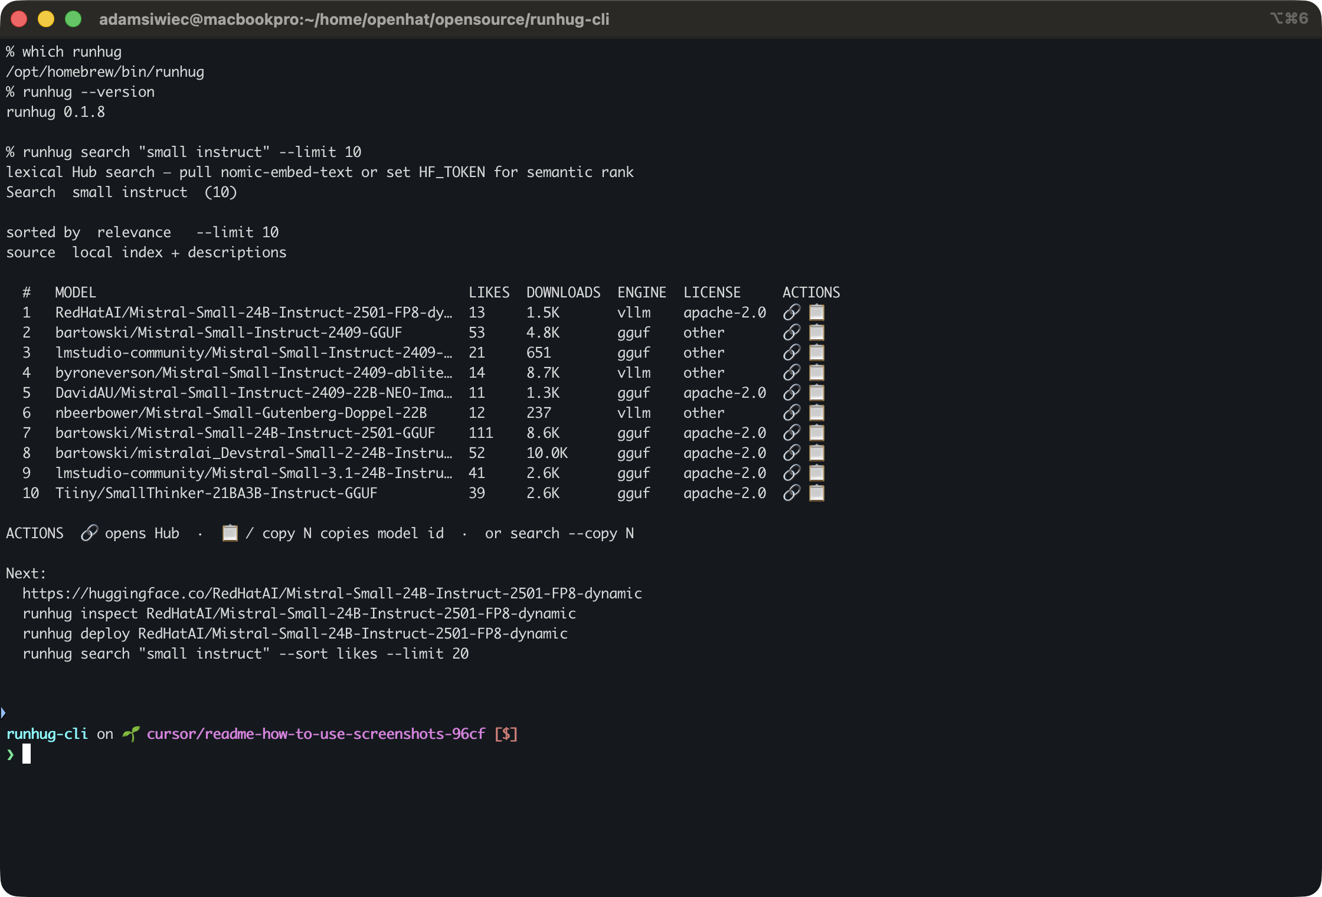1322x897 pixels.
Task: Click clipboard icon for Tiiny SmallThinker row
Action: tap(817, 493)
